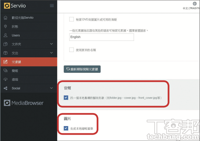Disable 生成本地縮略圖像 checkbox
This screenshot has height=141, width=200.
click(x=66, y=128)
